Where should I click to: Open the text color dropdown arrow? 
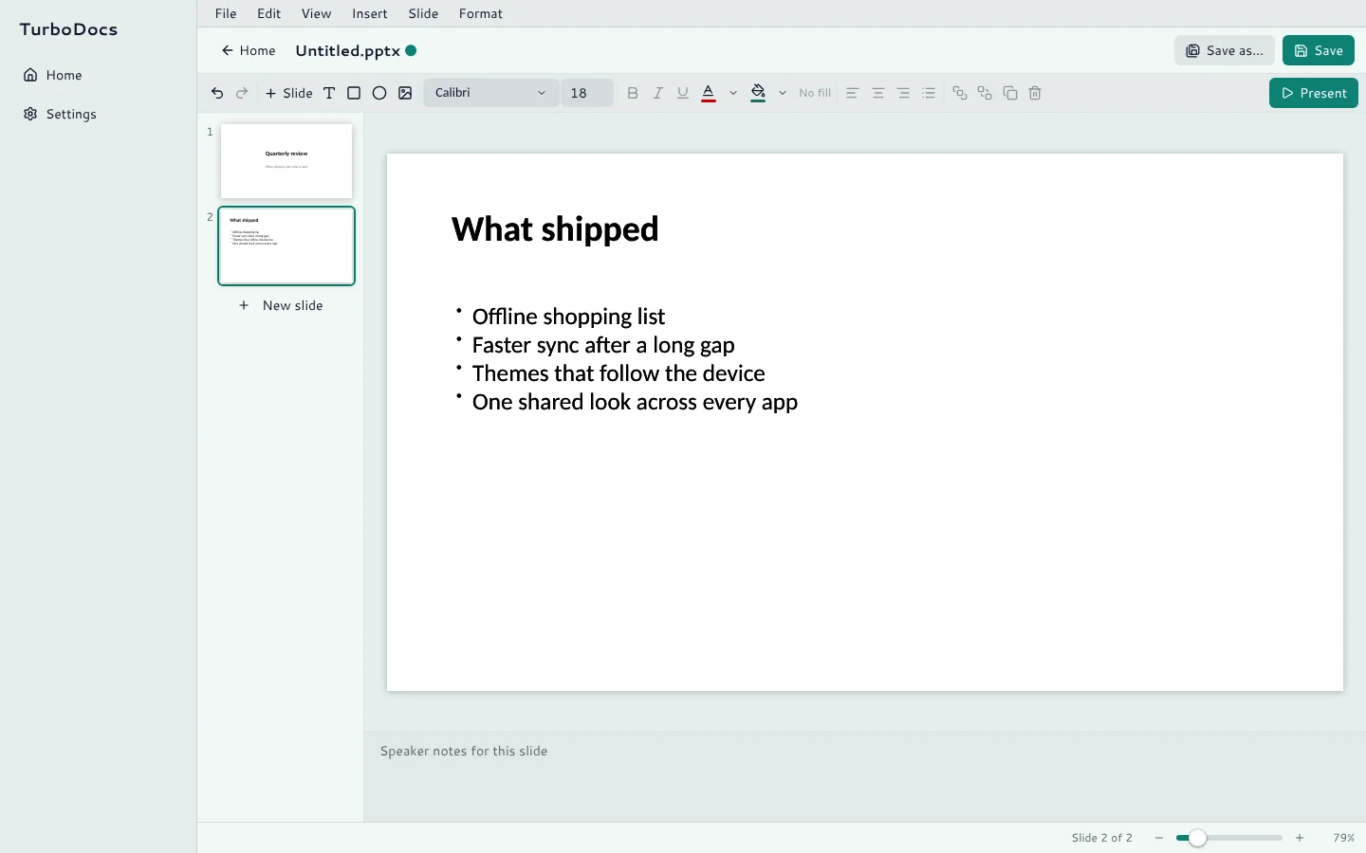pyautogui.click(x=733, y=93)
